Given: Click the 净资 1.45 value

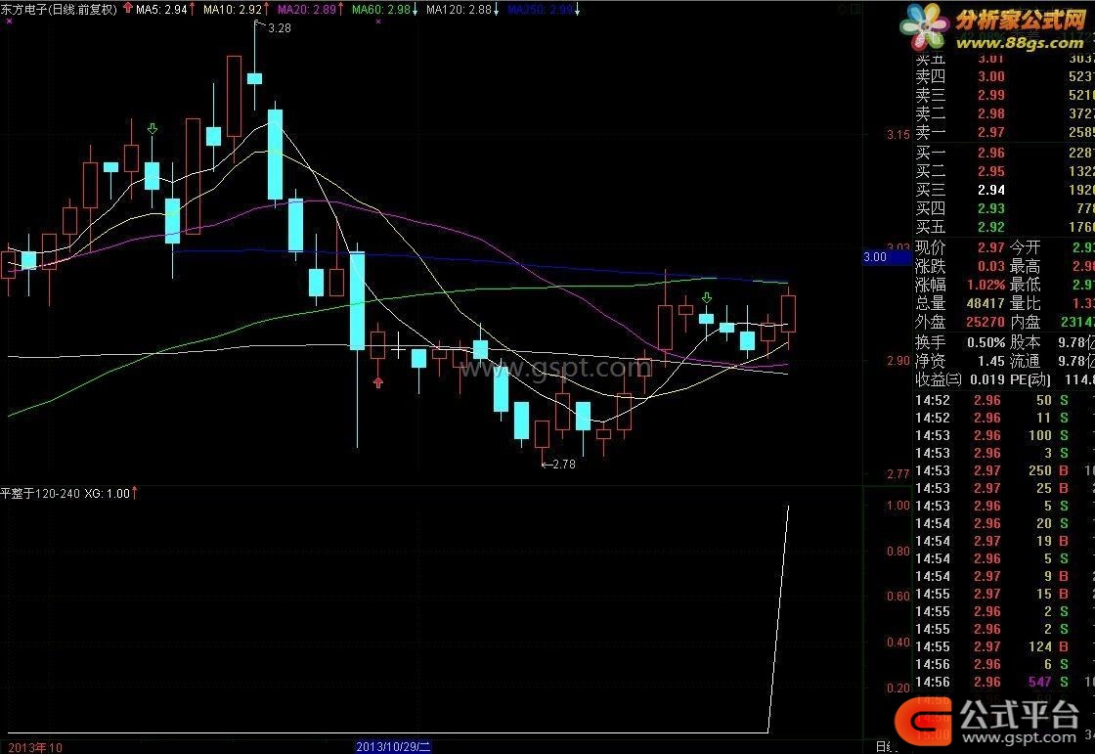Looking at the screenshot, I should pyautogui.click(x=991, y=361).
